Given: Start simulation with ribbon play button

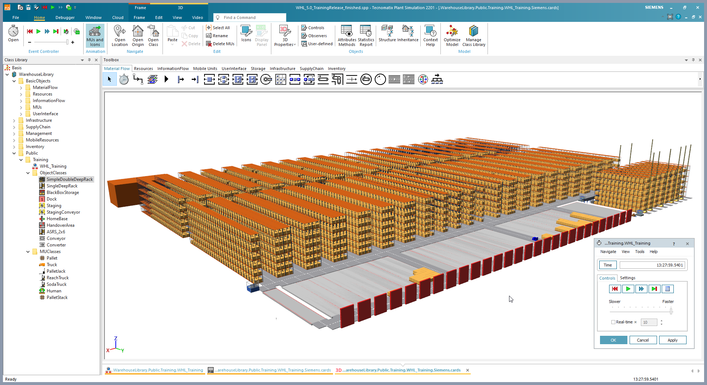Looking at the screenshot, I should click(x=38, y=31).
